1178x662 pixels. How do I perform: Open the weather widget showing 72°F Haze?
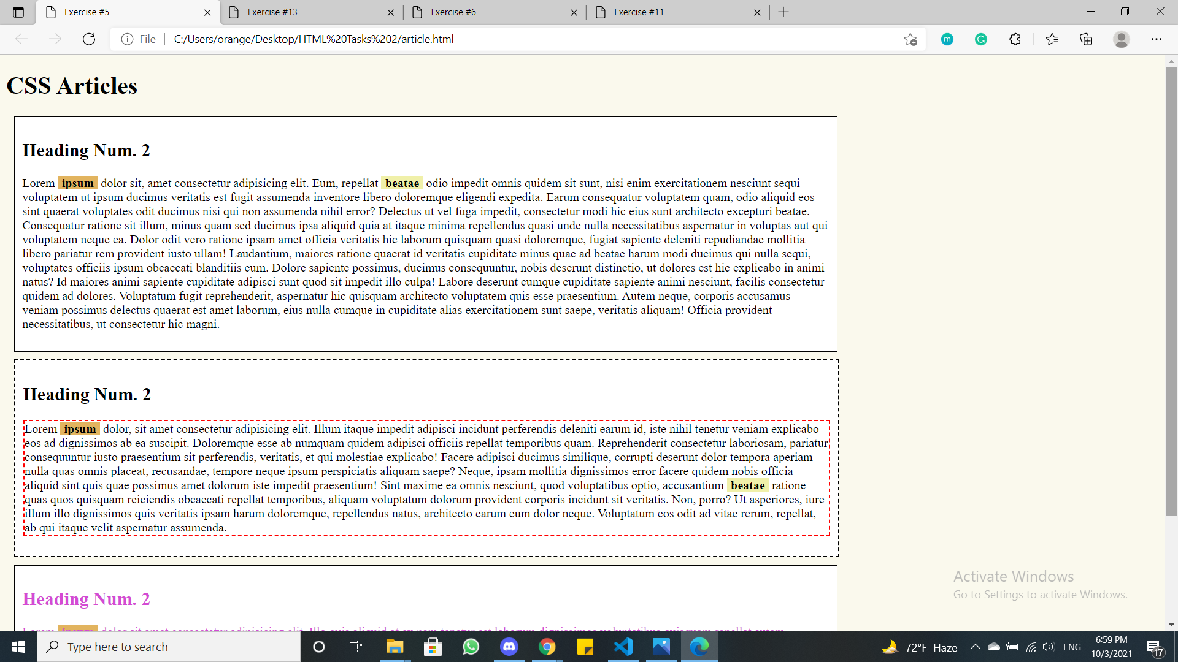(920, 647)
